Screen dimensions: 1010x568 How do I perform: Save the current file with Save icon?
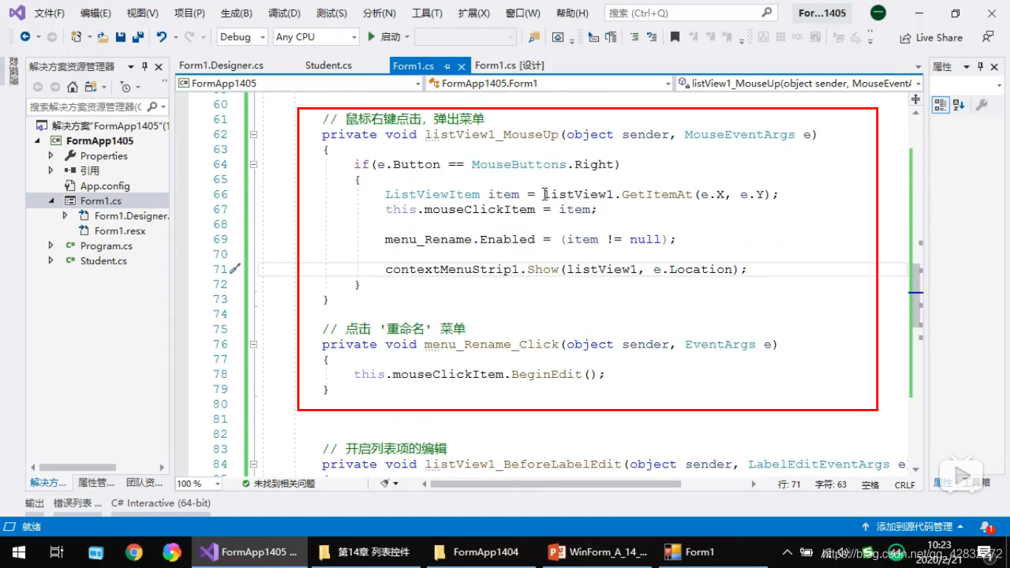[x=121, y=37]
